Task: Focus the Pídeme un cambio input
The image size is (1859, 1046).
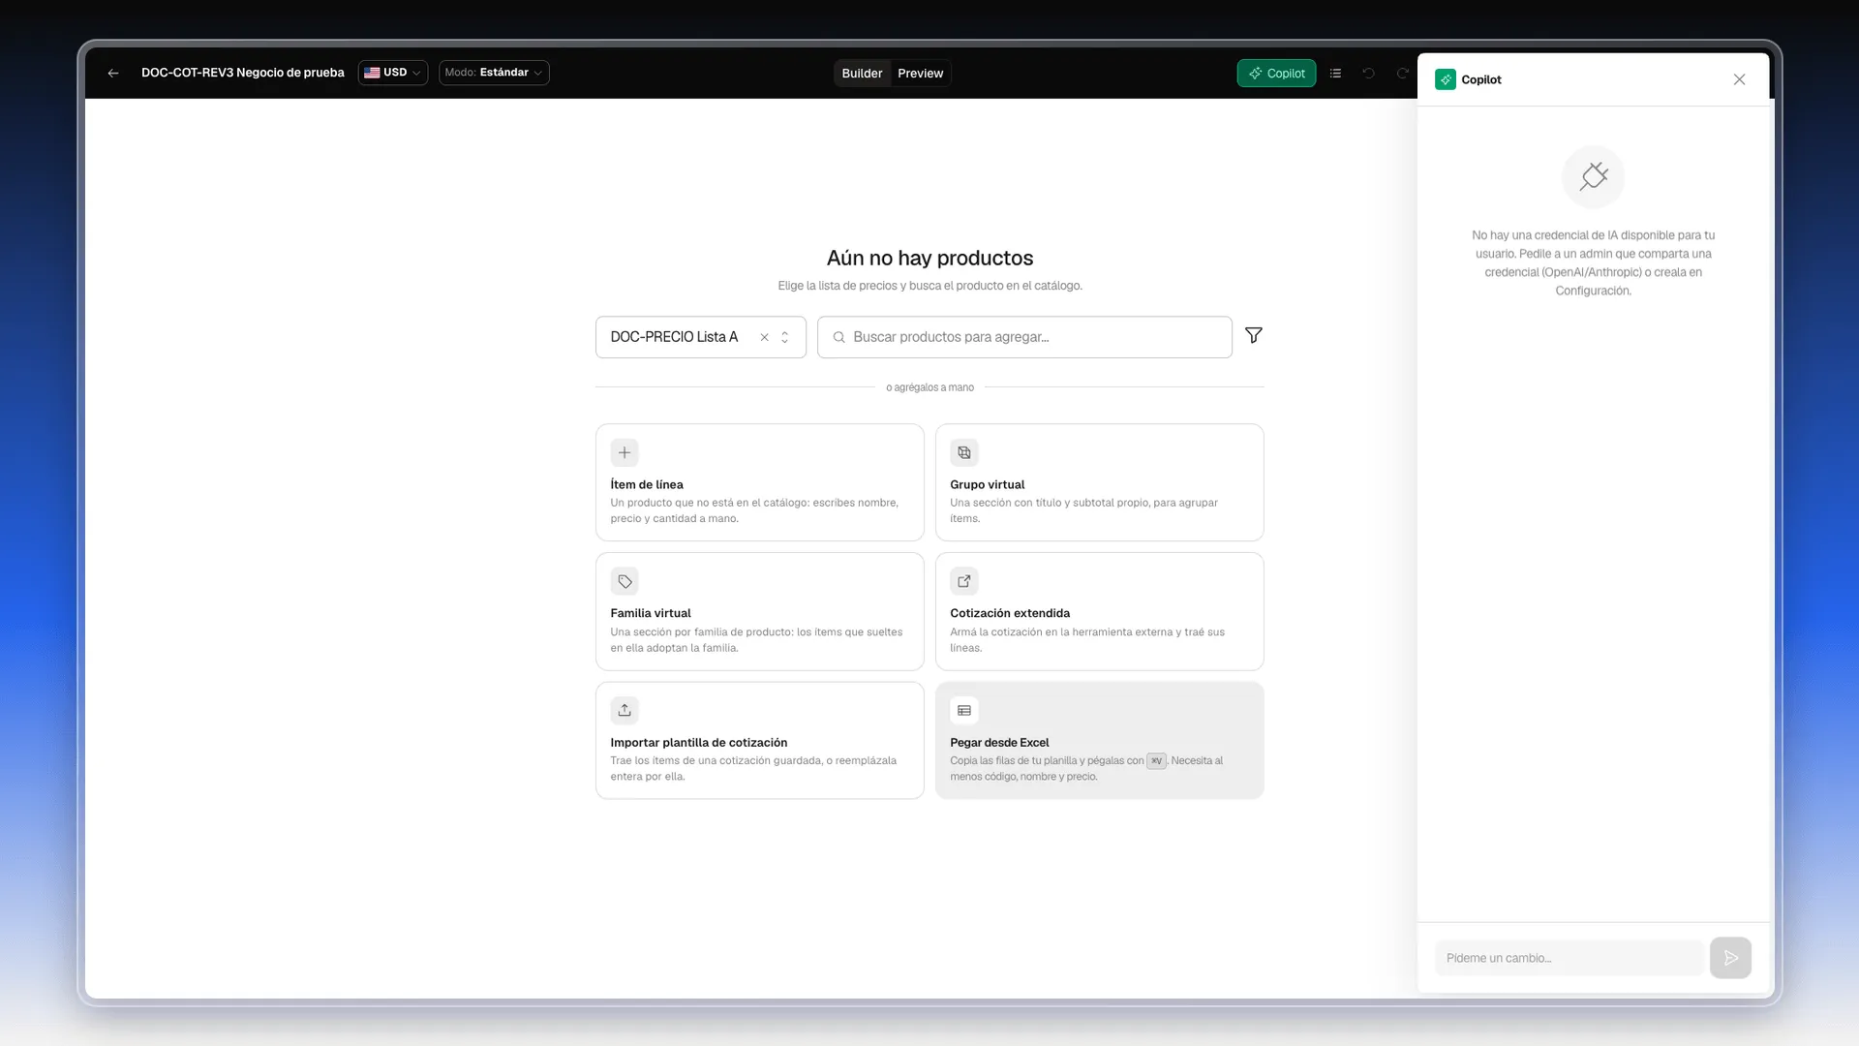Action: pos(1569,958)
